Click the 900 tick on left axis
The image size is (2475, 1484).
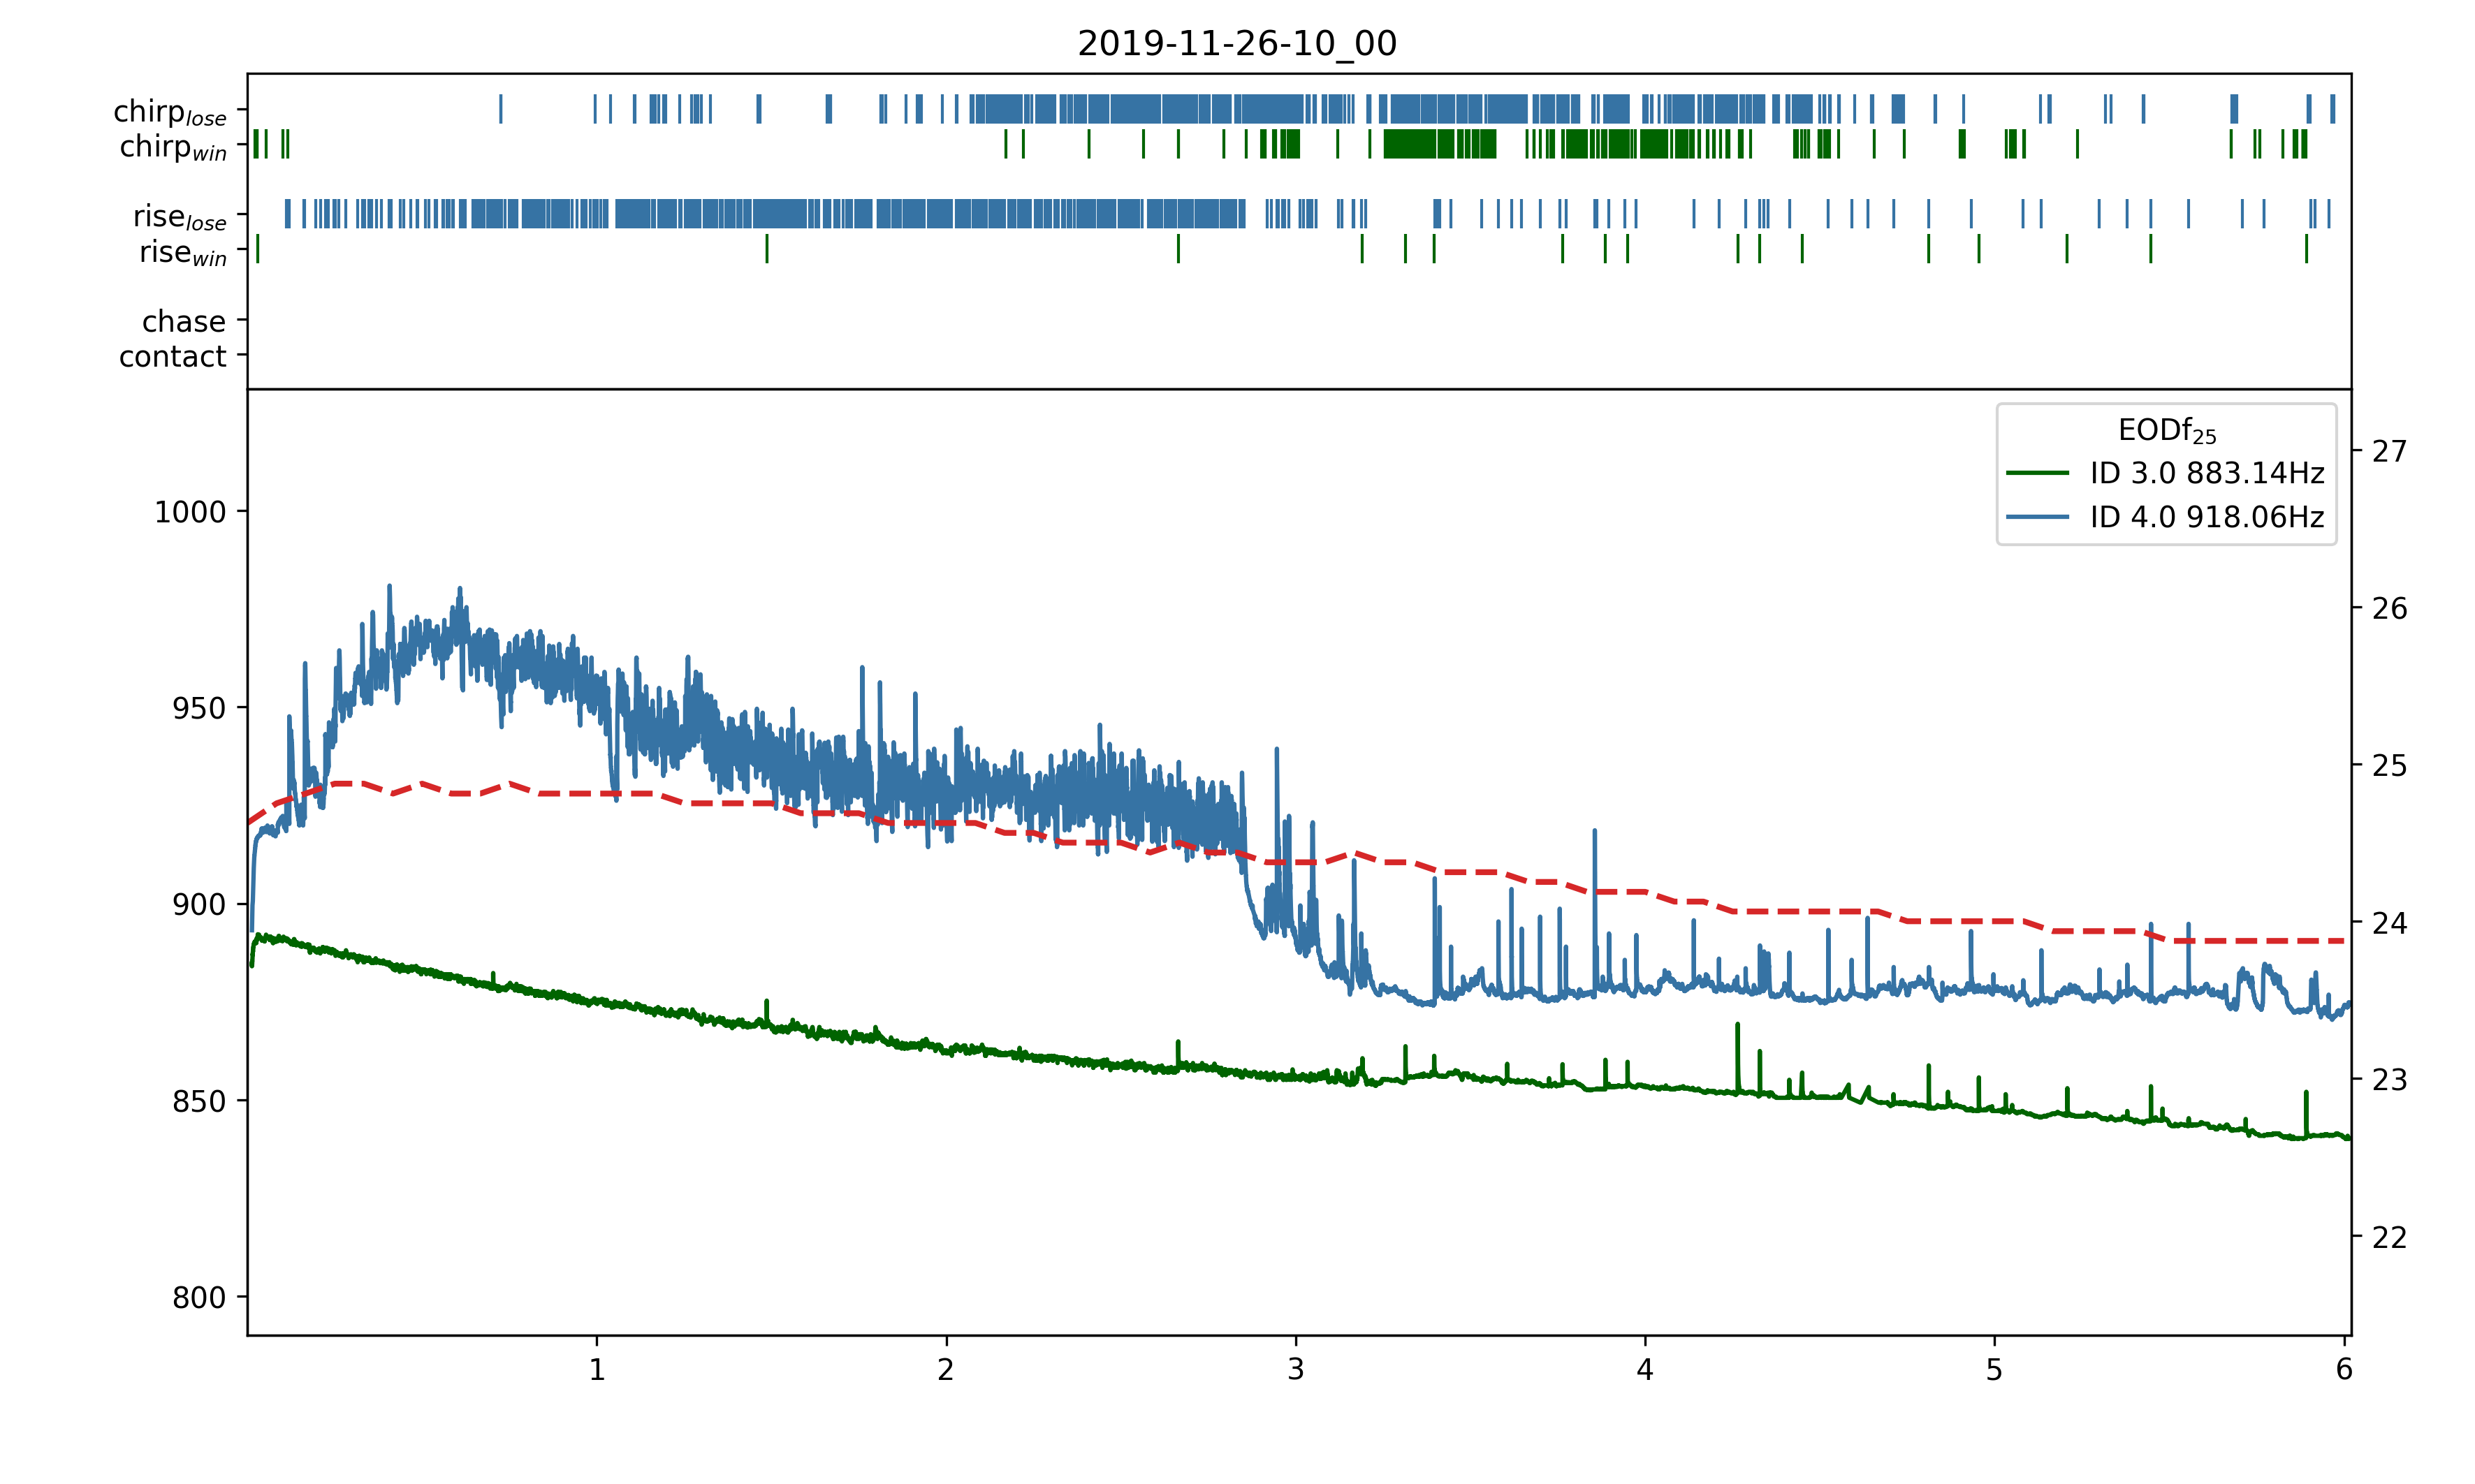[x=199, y=905]
